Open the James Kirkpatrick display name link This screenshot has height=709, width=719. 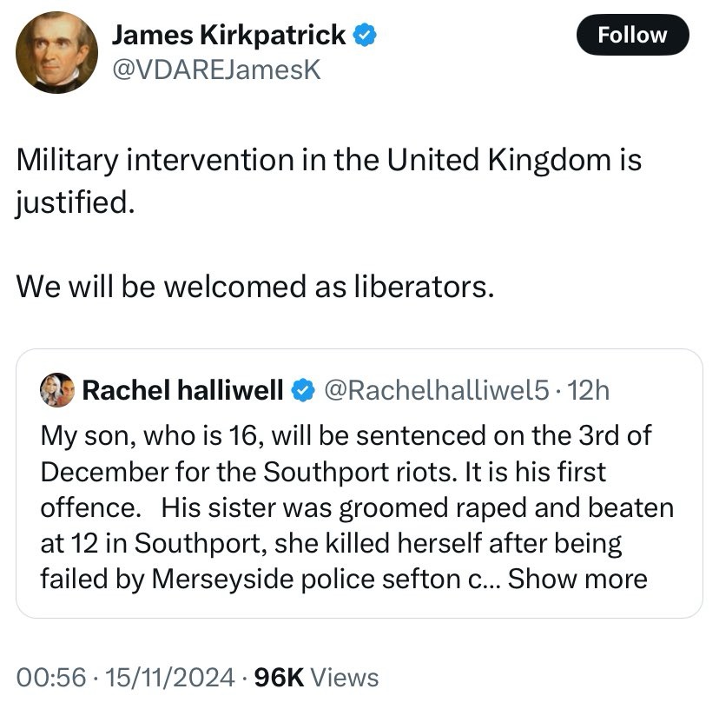click(x=229, y=35)
